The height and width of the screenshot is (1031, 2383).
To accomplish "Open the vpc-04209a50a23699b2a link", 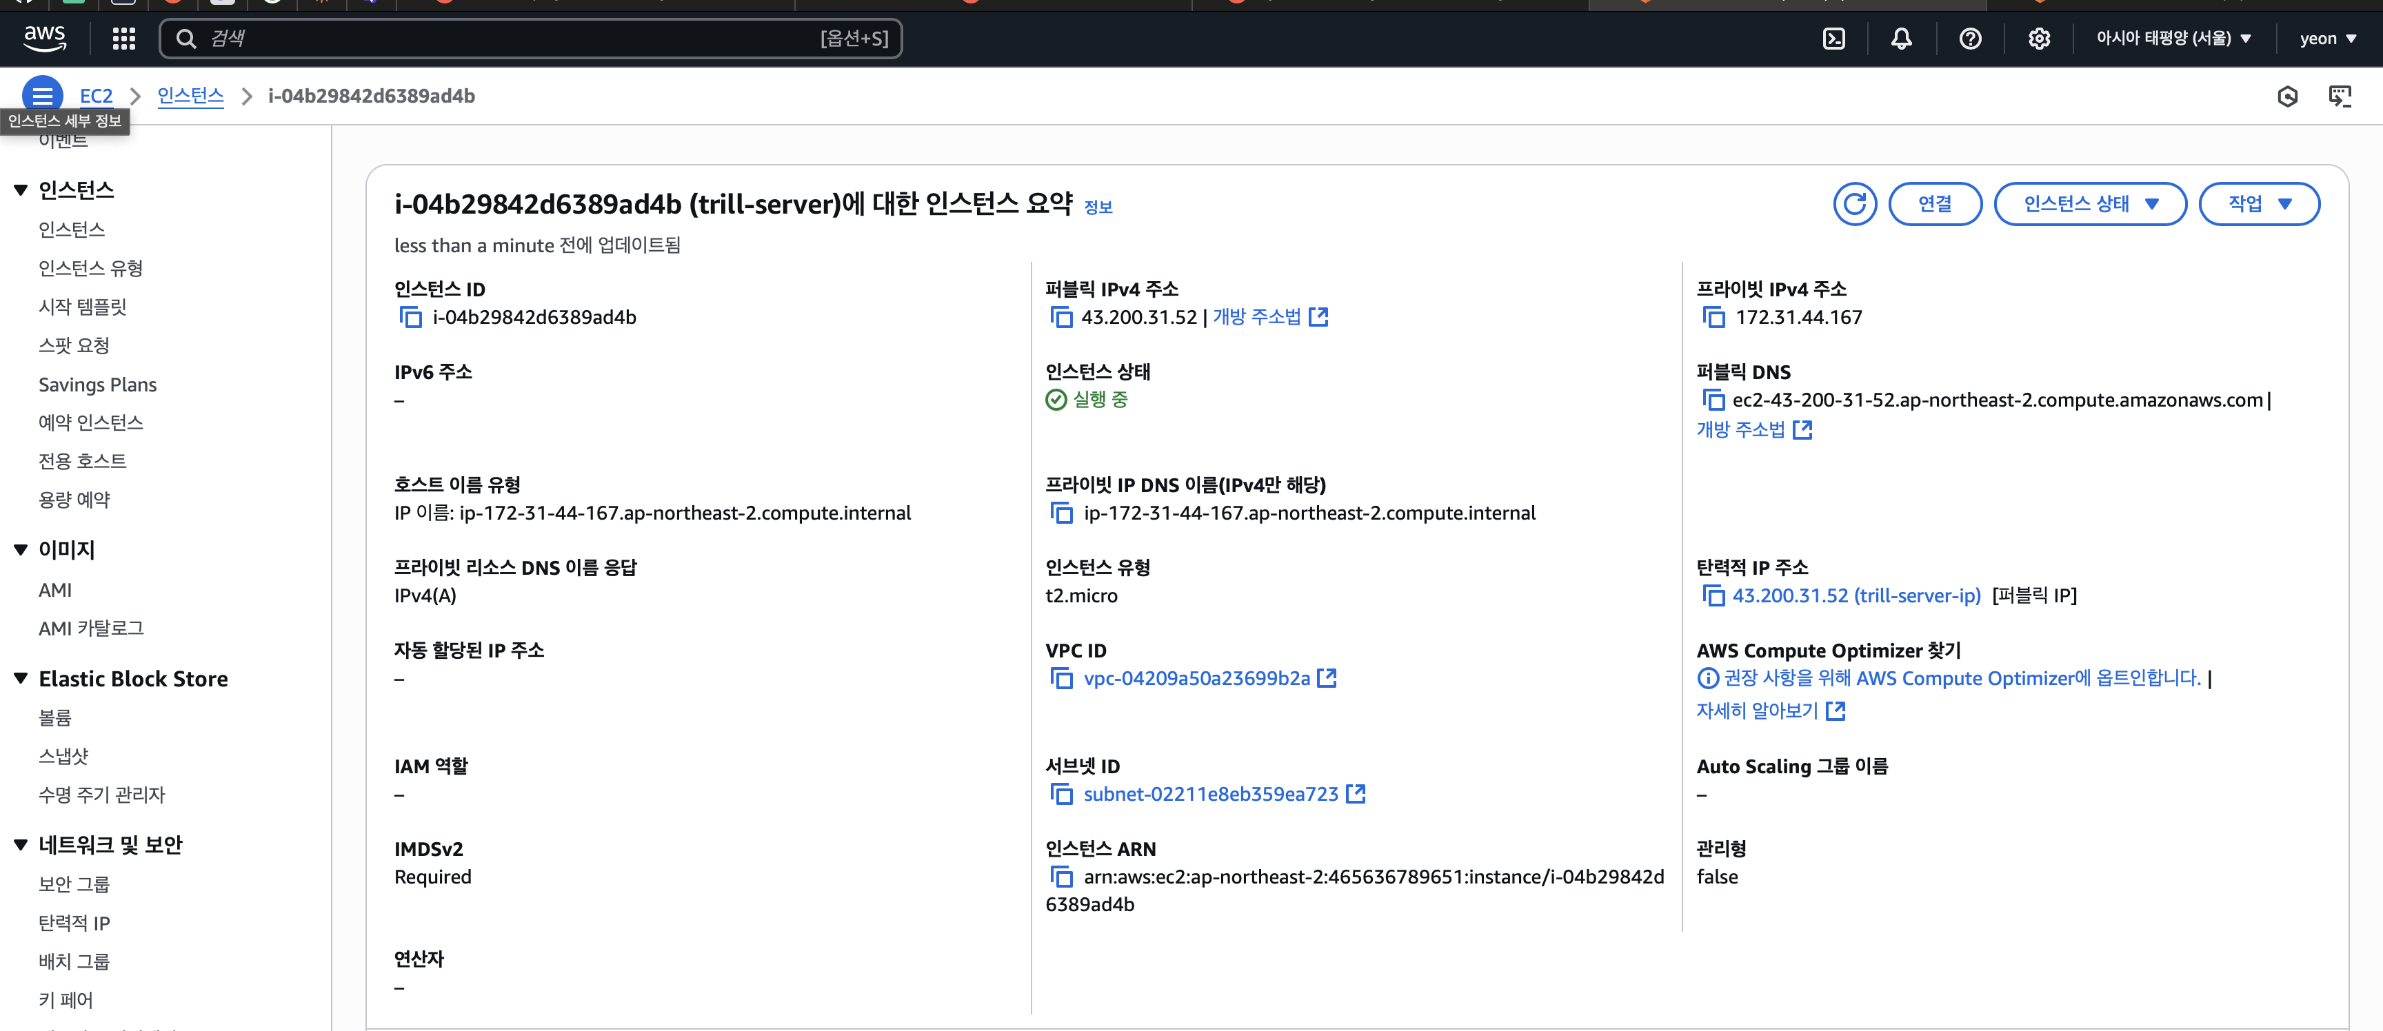I will click(1196, 679).
